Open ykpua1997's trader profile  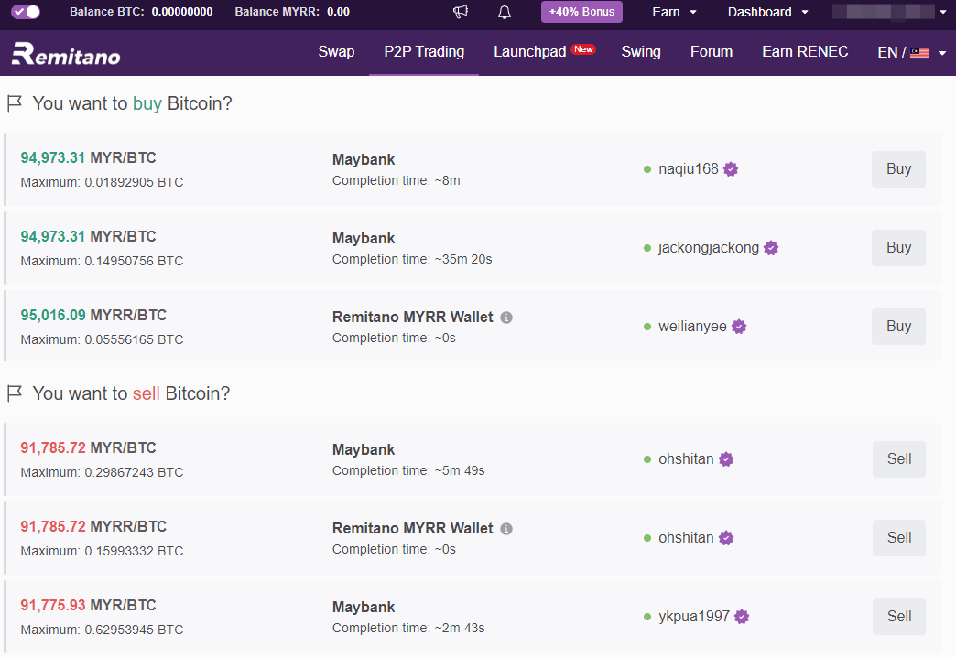[x=694, y=616]
